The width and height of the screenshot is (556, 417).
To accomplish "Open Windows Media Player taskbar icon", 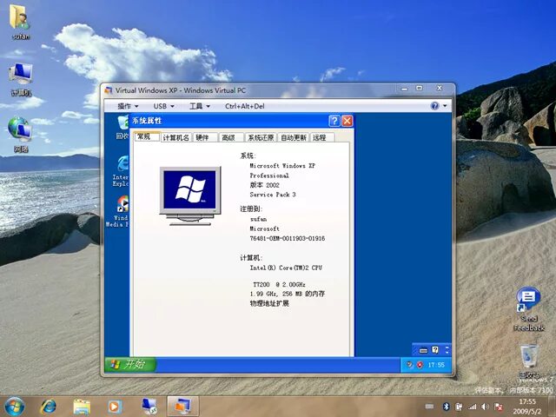I will point(115,407).
